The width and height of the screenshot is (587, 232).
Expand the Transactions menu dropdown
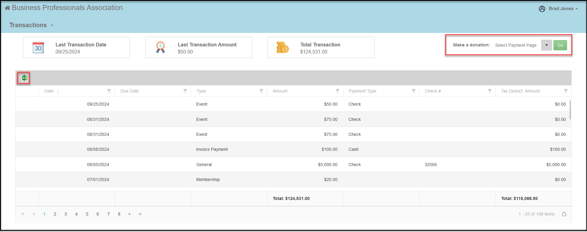(31, 25)
